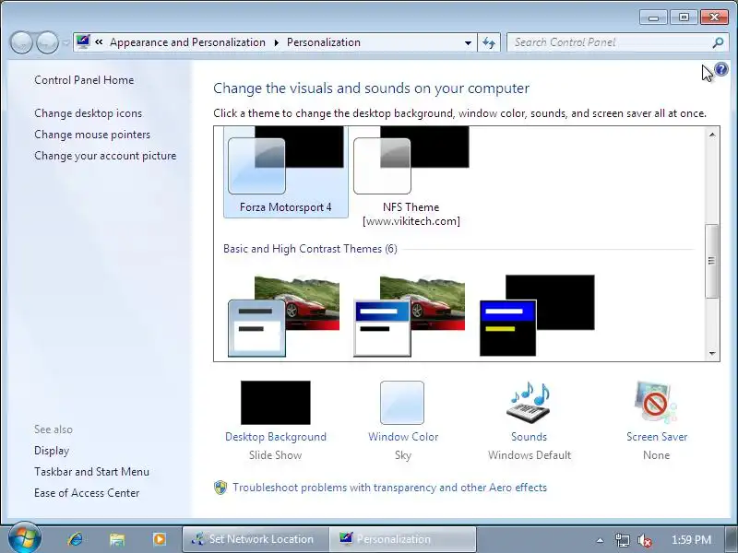Open the Screen Saver icon
The height and width of the screenshot is (553, 738).
point(656,403)
